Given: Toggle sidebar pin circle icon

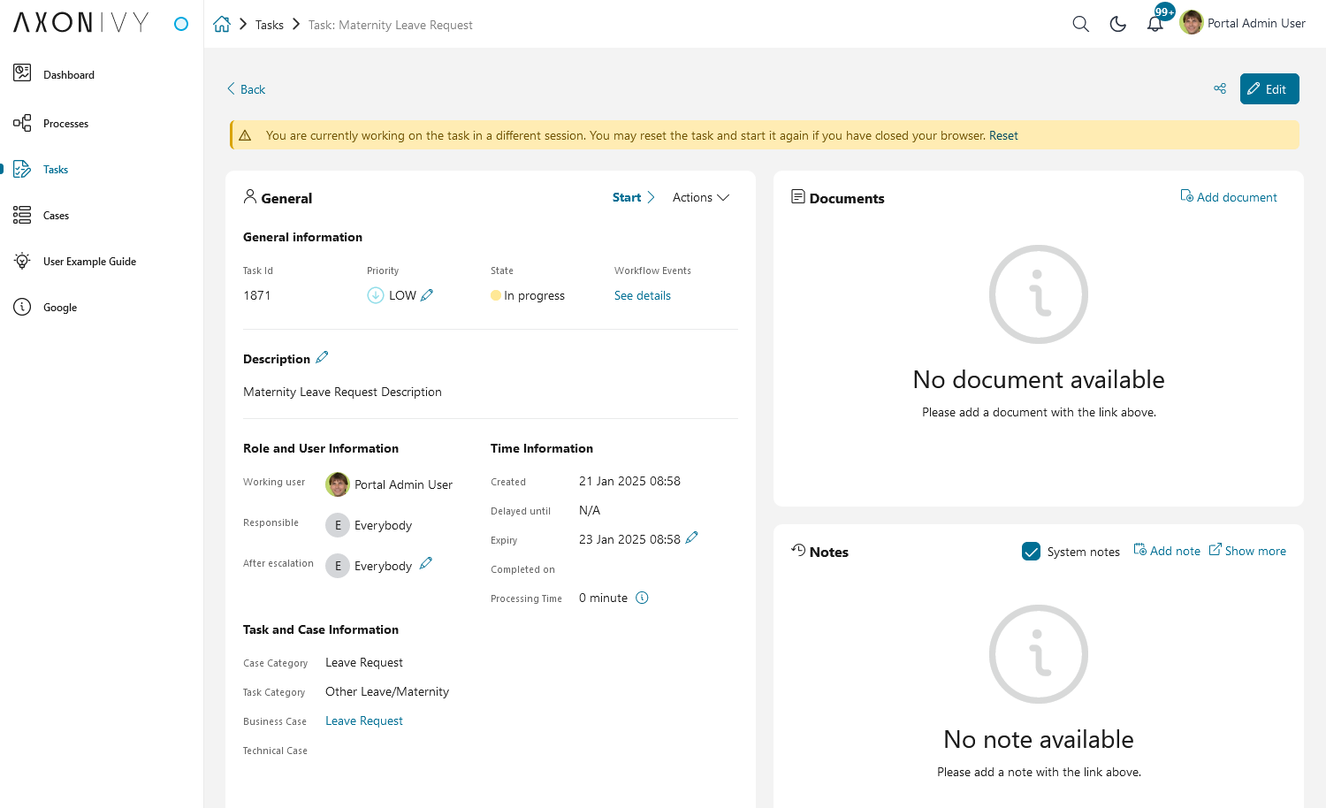Looking at the screenshot, I should (181, 24).
